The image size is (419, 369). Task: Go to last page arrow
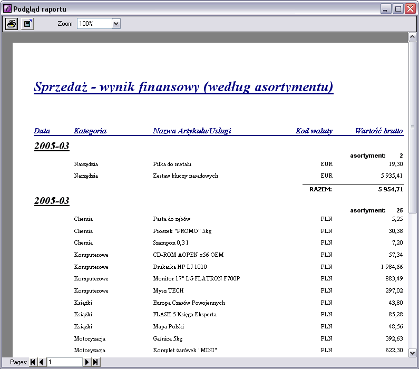[x=95, y=362]
